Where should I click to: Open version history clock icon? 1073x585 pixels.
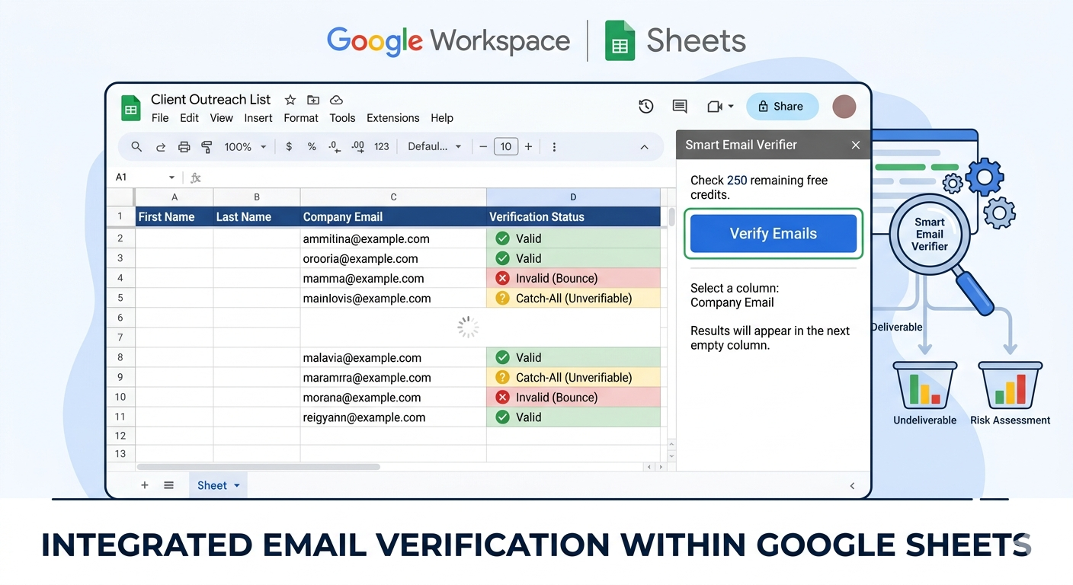tap(645, 107)
